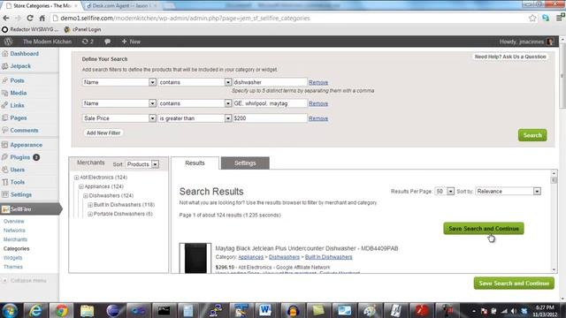Click the $200 value field

(x=270, y=118)
